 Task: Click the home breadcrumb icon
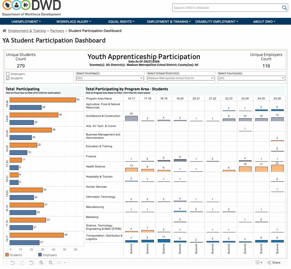coord(4,31)
